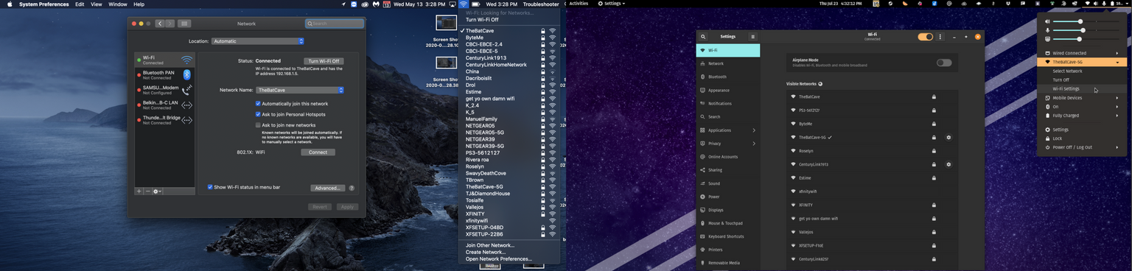Open gear settings for CenturyLink1913 network

(948, 164)
